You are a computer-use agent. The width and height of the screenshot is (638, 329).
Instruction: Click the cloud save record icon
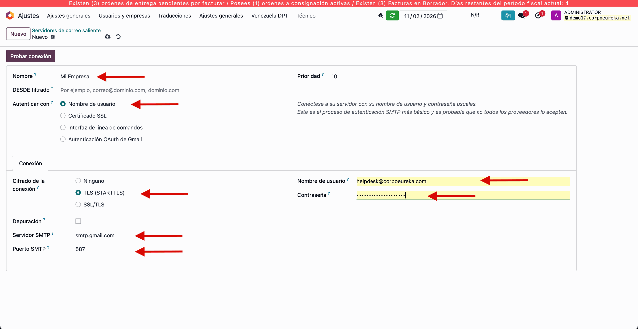coord(107,37)
